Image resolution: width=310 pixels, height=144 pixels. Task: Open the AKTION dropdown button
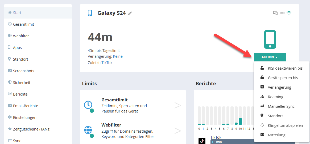tap(270, 57)
